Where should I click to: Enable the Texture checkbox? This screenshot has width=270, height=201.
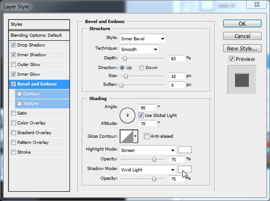(19, 103)
